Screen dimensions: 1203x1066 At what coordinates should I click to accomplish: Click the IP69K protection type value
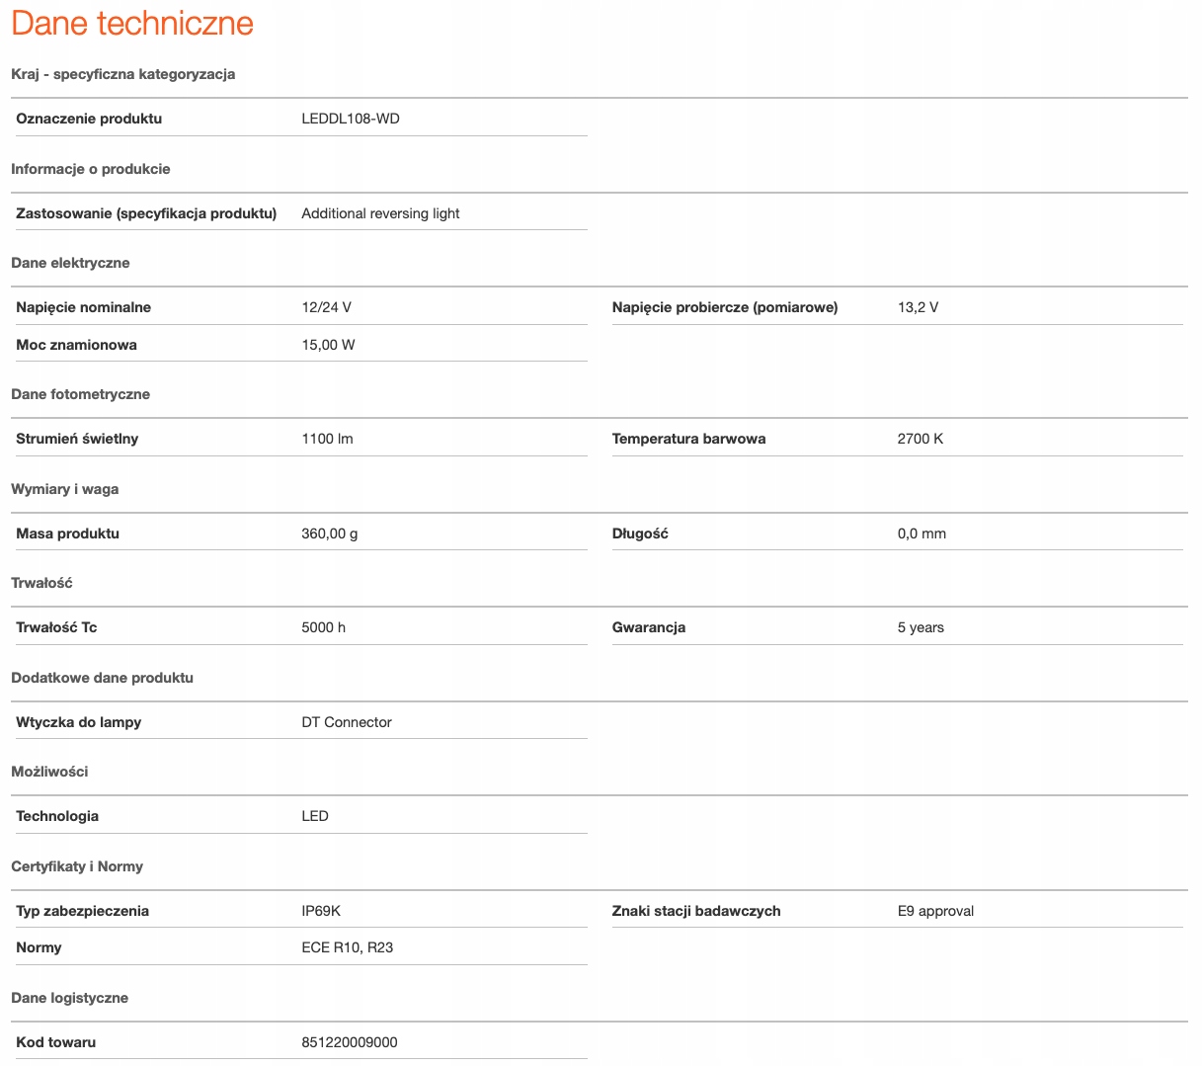(x=321, y=911)
